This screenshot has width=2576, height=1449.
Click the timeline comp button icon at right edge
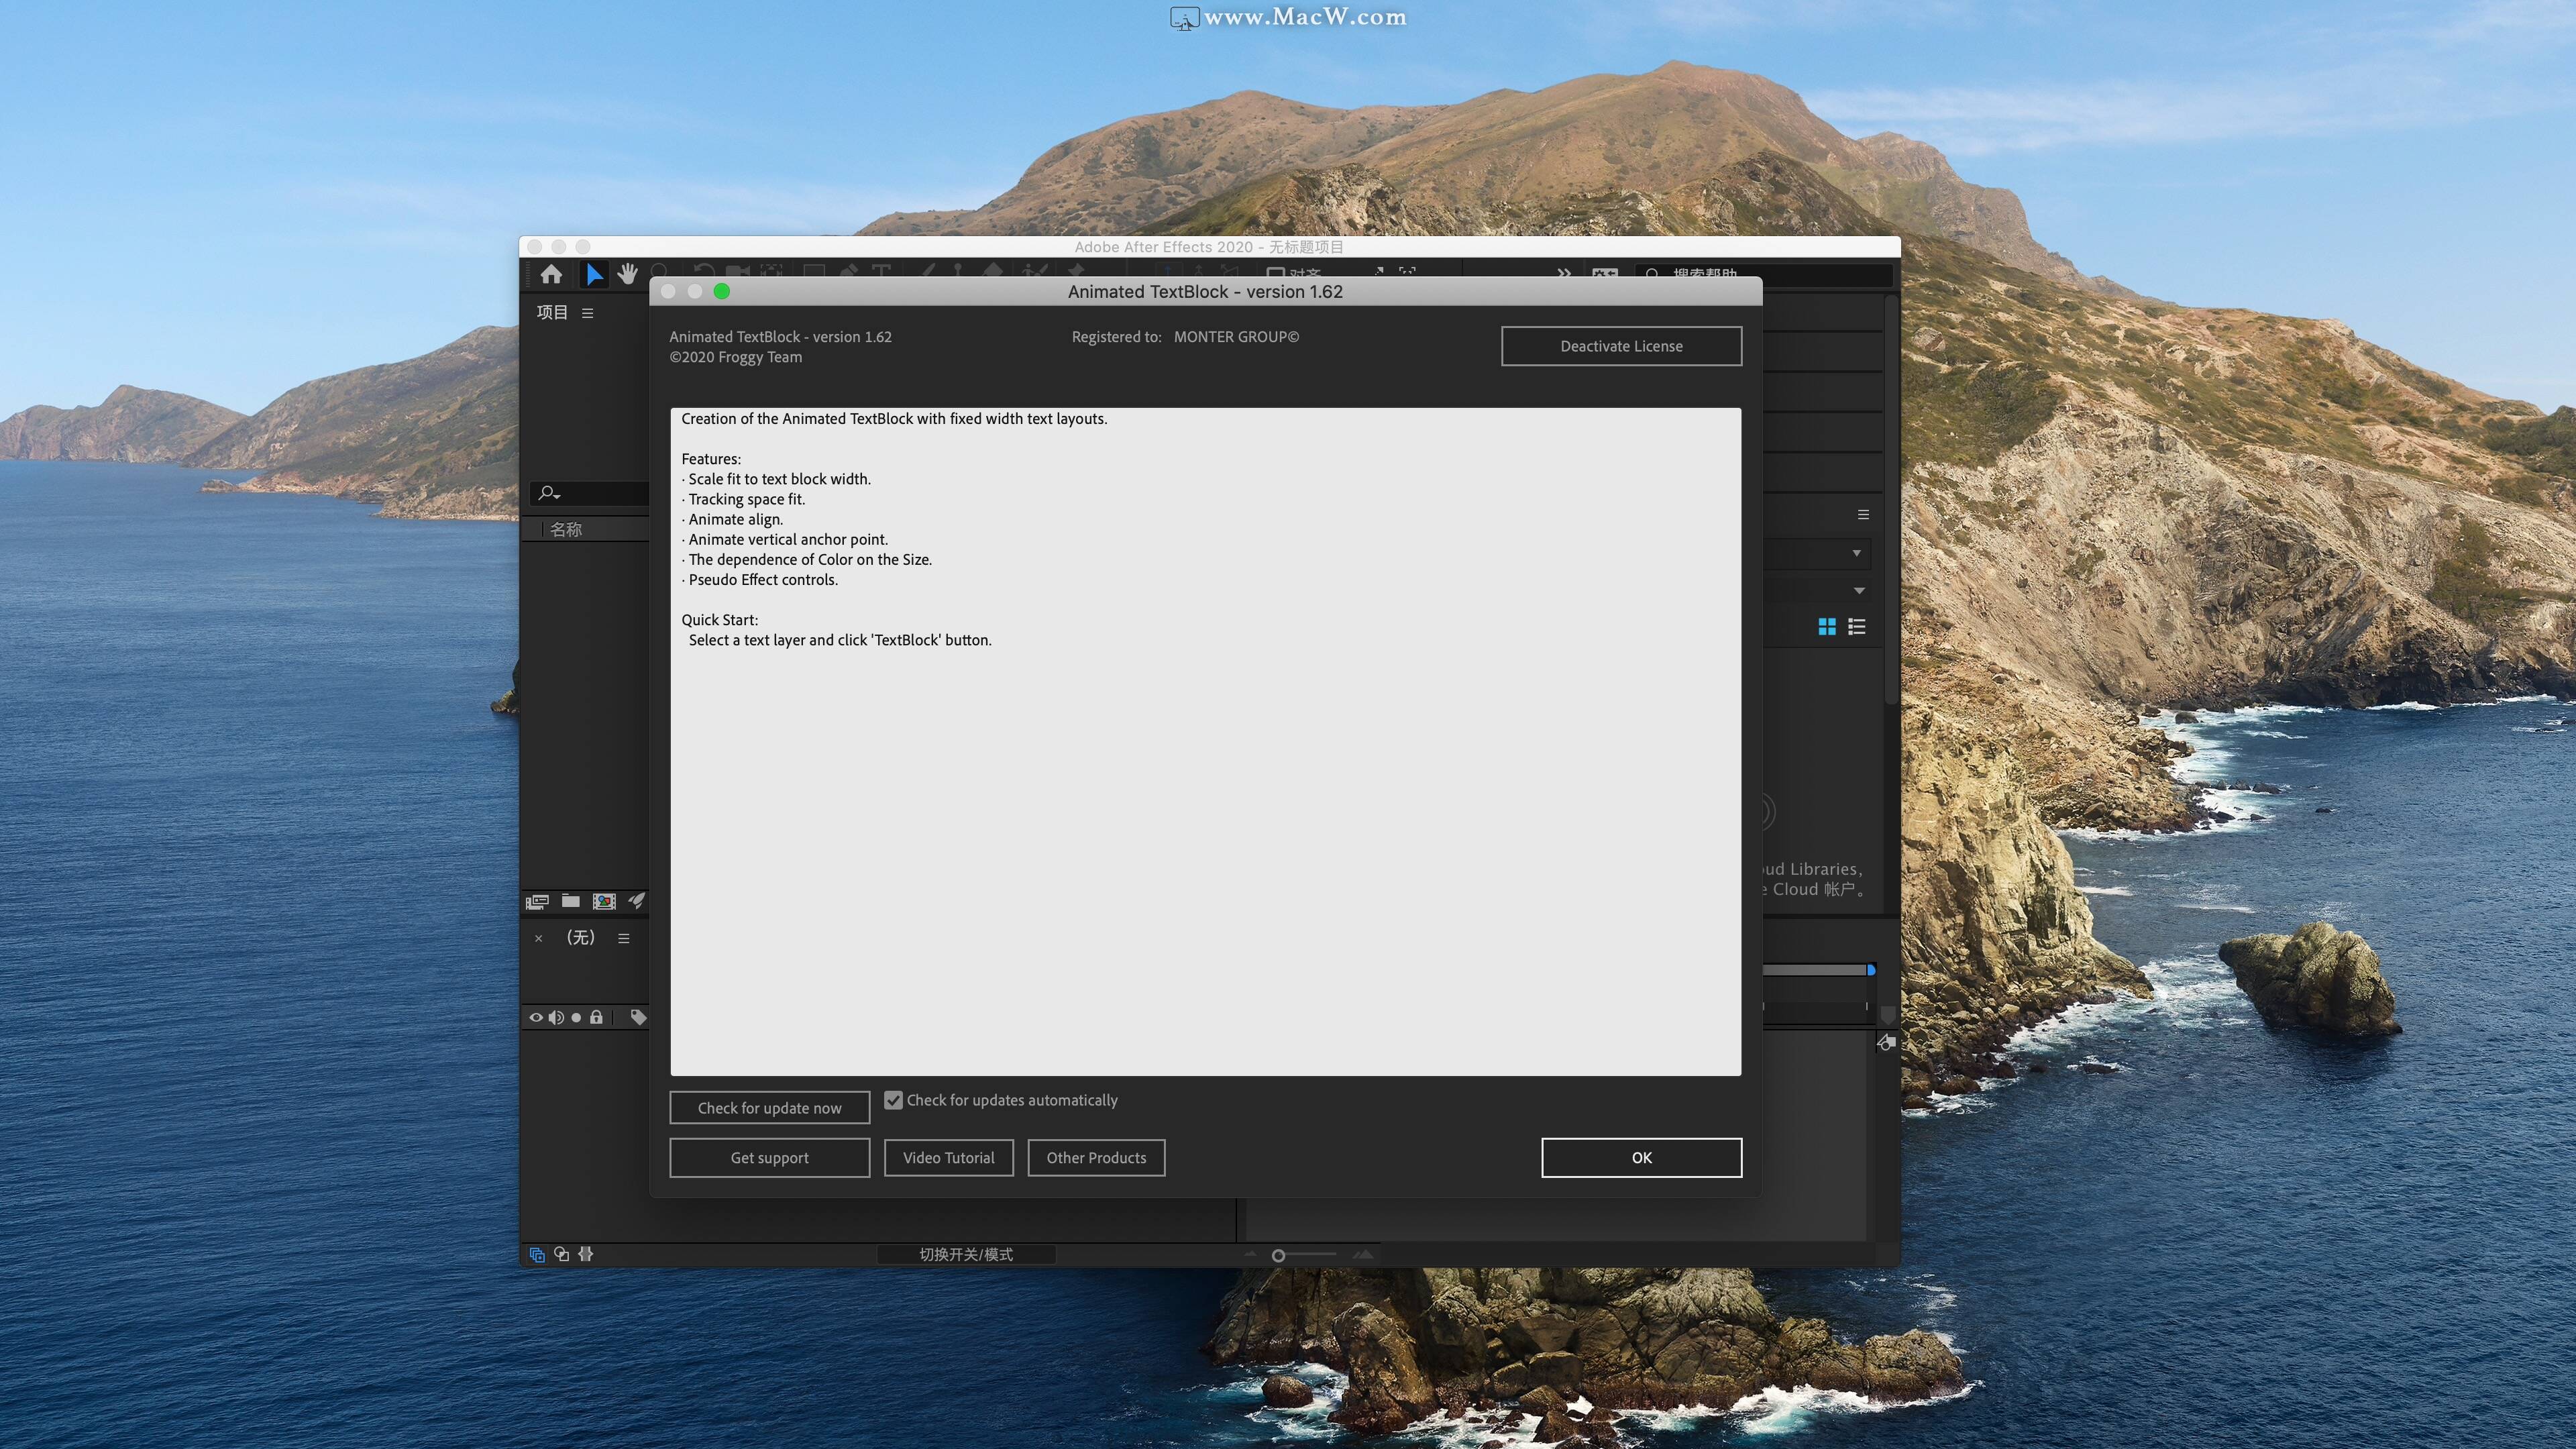click(x=1886, y=1043)
